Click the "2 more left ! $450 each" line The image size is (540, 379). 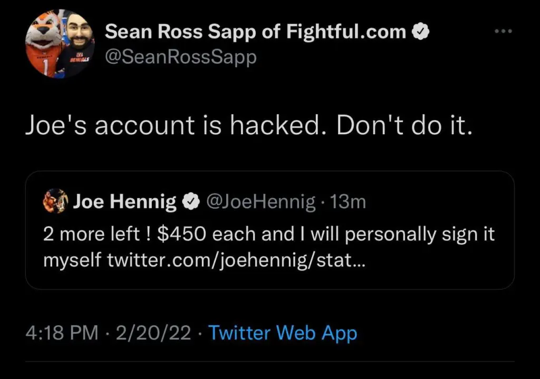pyautogui.click(x=269, y=234)
